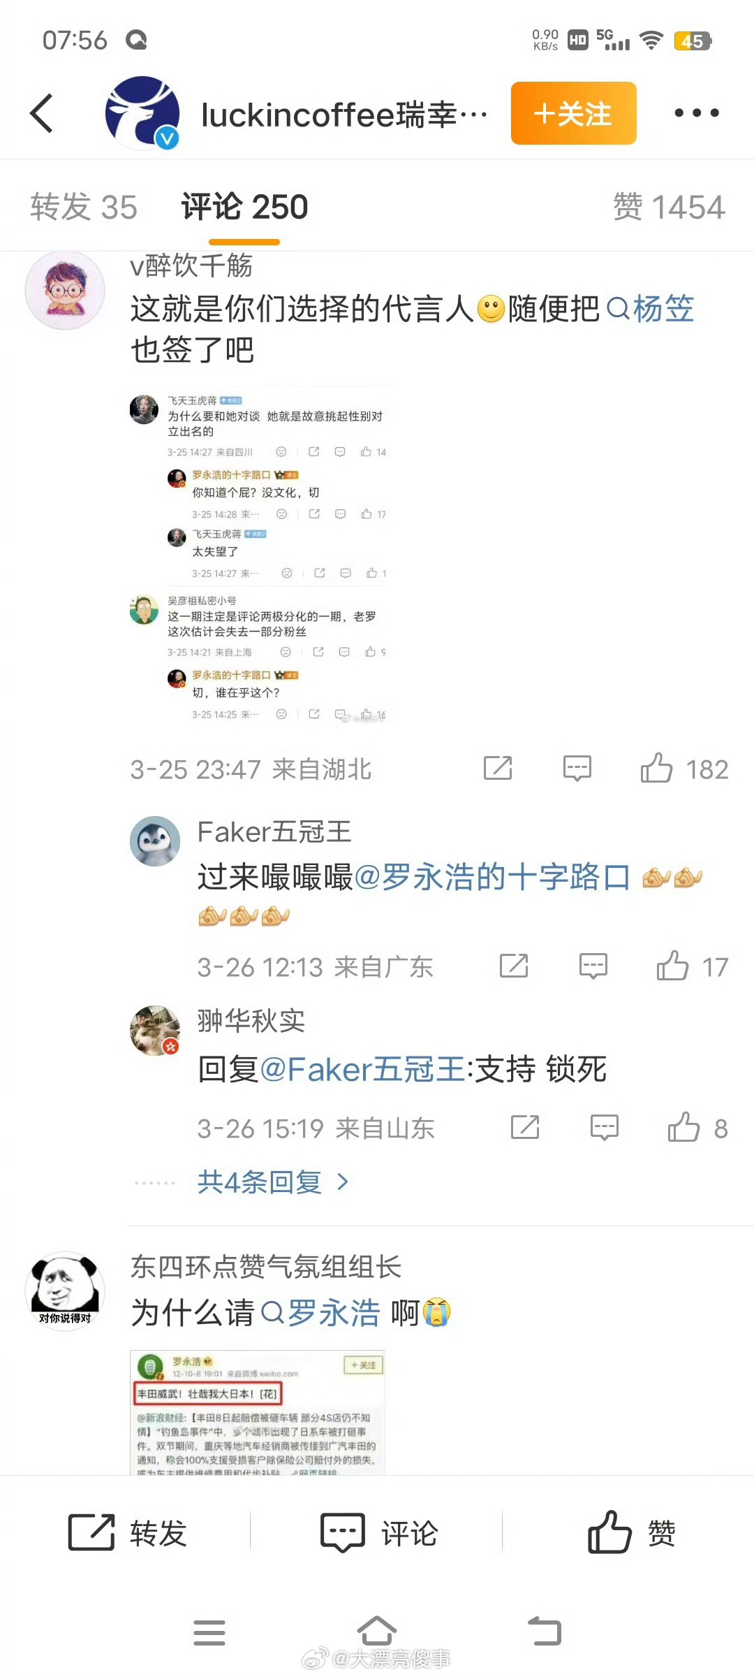The image size is (754, 1677).
Task: Tap the luckincoffee deer avatar
Action: (142, 113)
